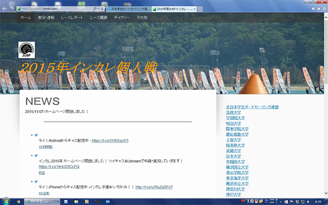Click the 18時間前 timestamp link
This screenshot has height=205, width=328.
point(45,147)
